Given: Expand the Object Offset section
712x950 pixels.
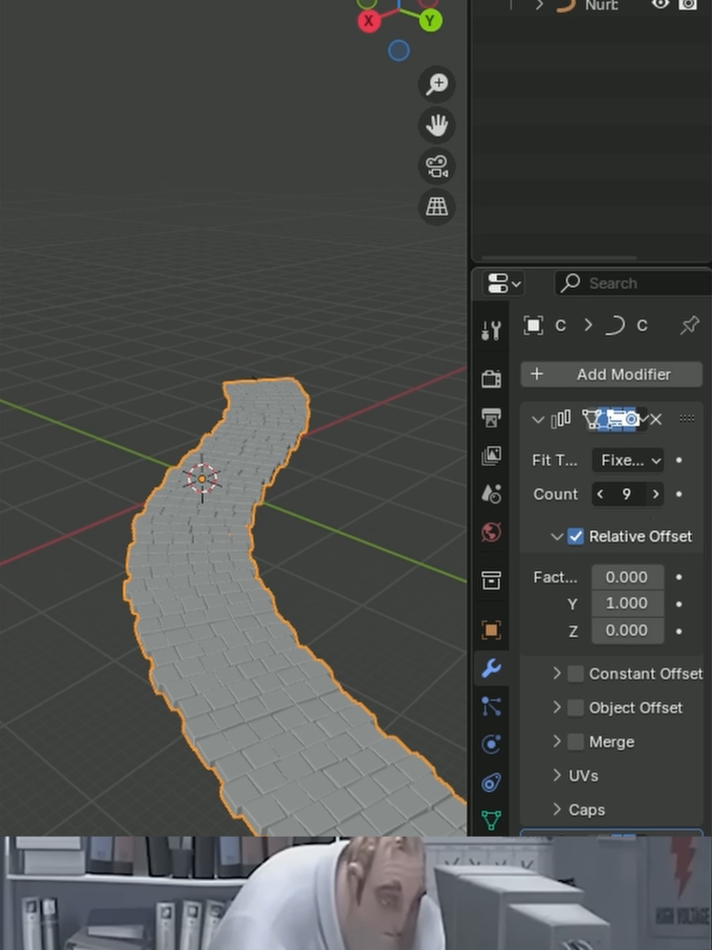Looking at the screenshot, I should coord(557,707).
